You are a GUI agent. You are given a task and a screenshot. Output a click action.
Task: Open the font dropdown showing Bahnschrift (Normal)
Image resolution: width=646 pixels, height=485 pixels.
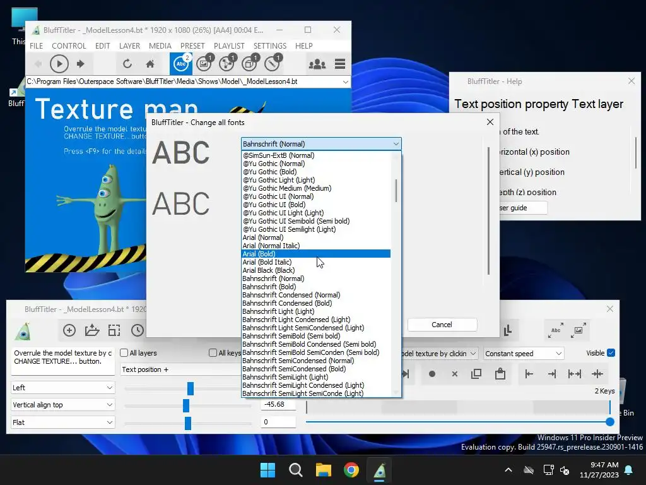[x=321, y=144]
